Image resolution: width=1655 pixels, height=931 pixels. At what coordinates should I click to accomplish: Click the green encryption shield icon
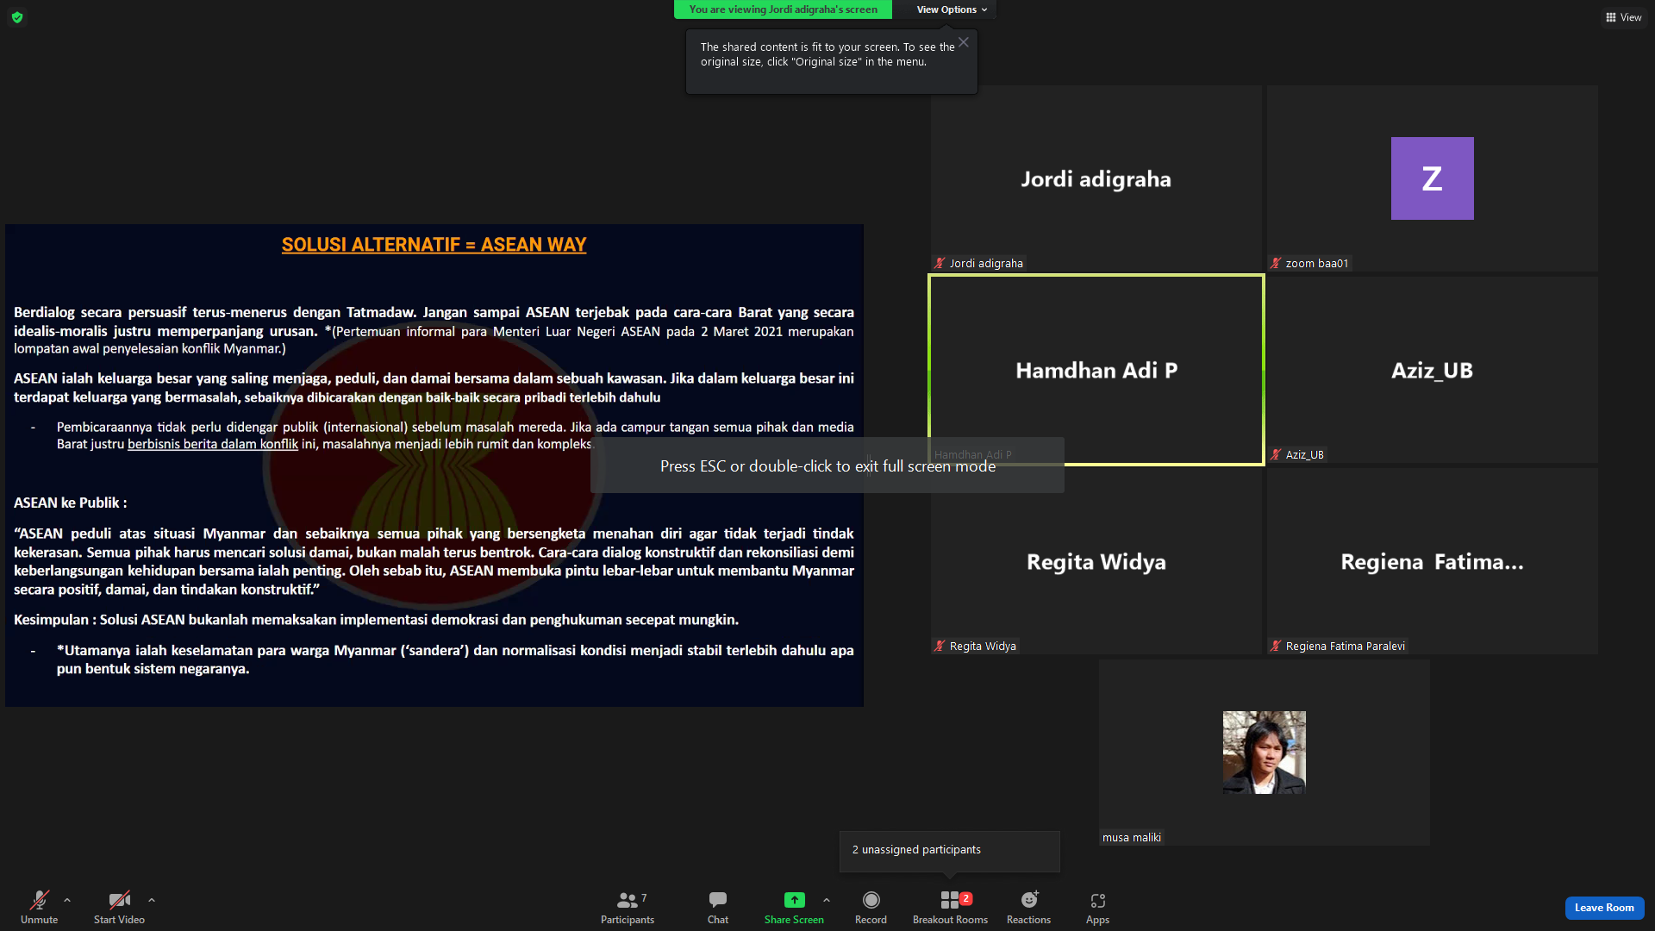[17, 17]
